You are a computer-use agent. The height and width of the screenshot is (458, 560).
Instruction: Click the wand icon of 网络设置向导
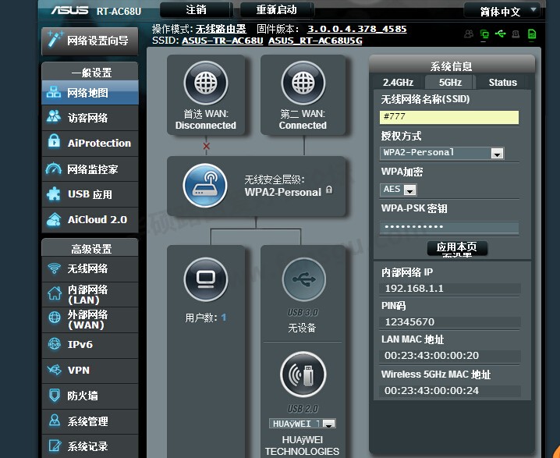tap(55, 39)
